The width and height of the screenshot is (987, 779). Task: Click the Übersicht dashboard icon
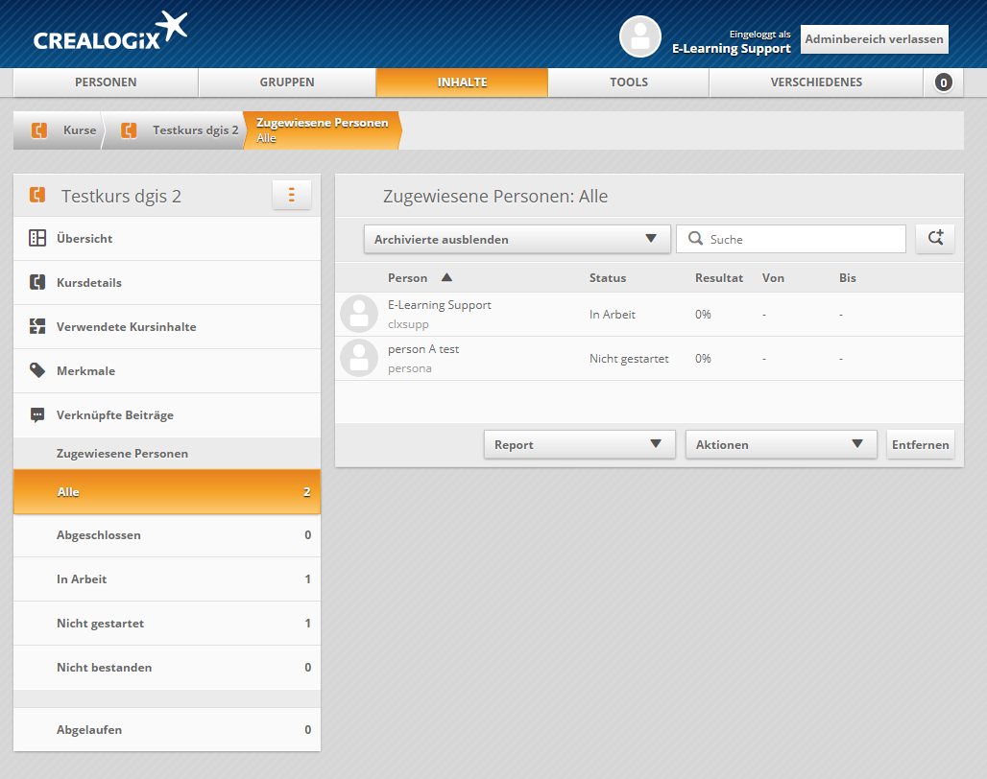click(37, 238)
